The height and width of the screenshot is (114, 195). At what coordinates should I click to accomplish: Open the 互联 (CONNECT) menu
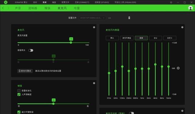(82, 2)
